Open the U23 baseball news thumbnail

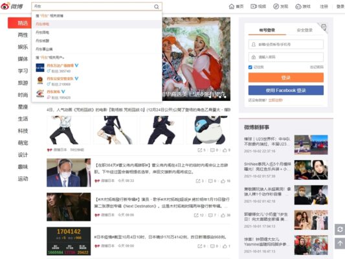(311, 145)
